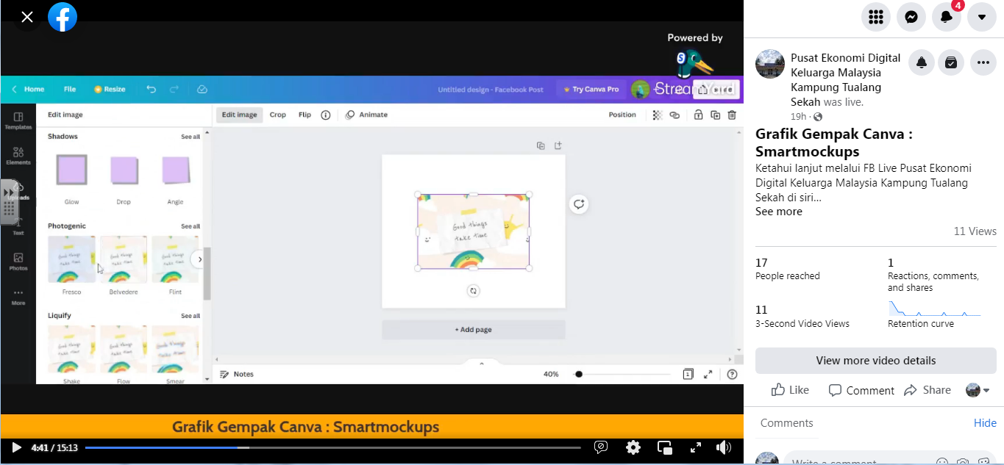Open Photos sidebar panel

[x=18, y=262]
